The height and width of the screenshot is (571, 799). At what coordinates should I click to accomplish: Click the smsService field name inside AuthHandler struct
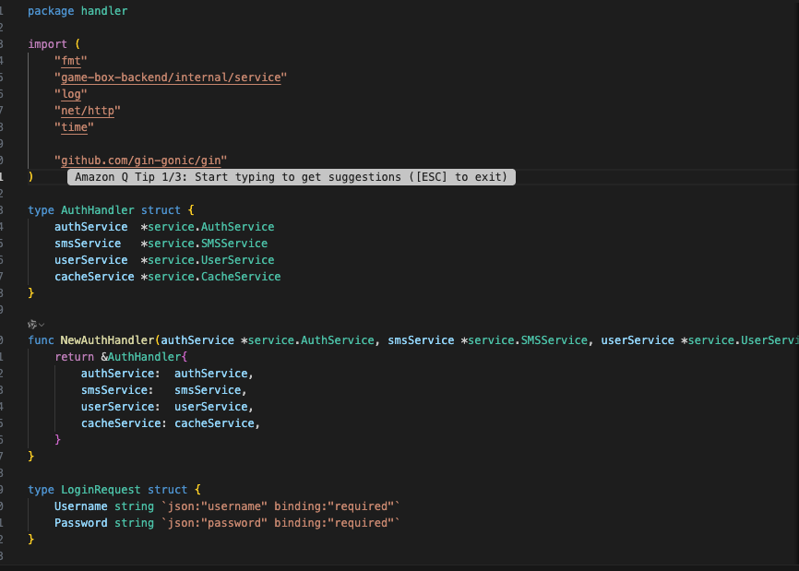coord(88,244)
